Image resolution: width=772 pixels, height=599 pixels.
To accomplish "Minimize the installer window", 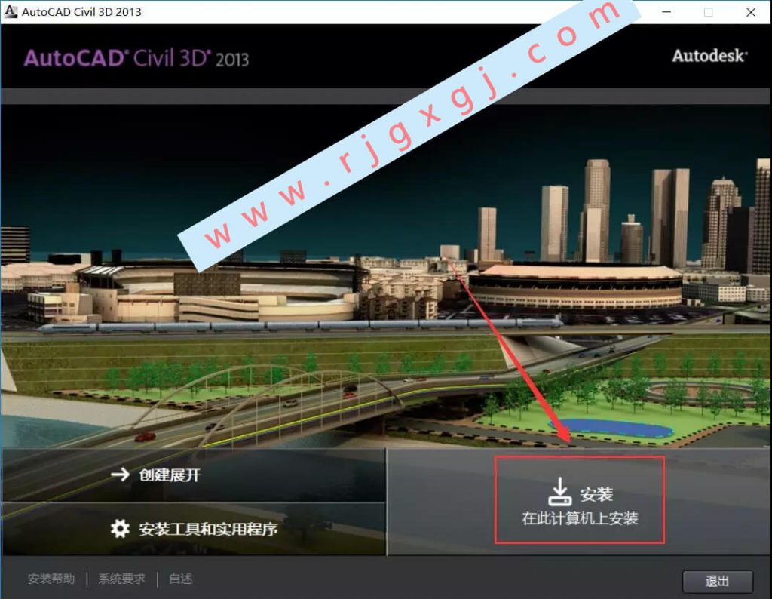I will 666,12.
